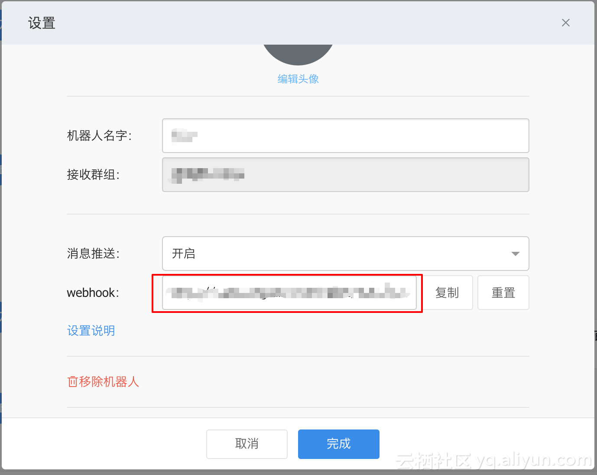This screenshot has height=475, width=597.
Task: Click the 消息推送 label
Action: 93,254
